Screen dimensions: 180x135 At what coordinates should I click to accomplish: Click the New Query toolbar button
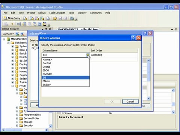[12, 18]
